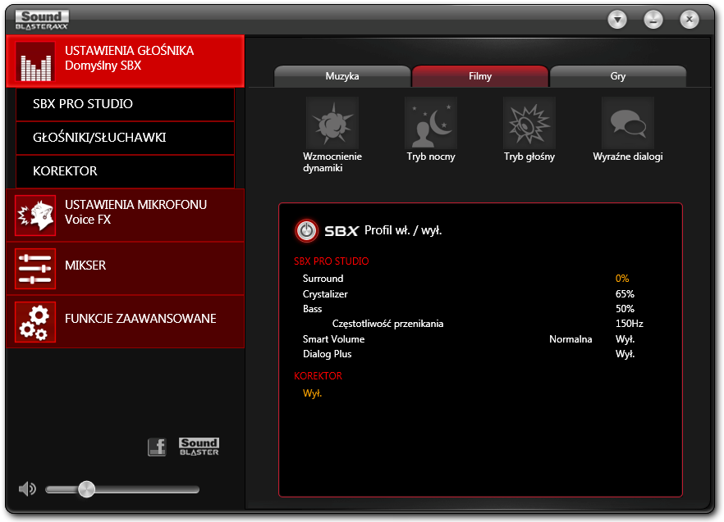724x522 pixels.
Task: Select the Wyraźne dialogi speech bubble icon
Action: click(627, 123)
